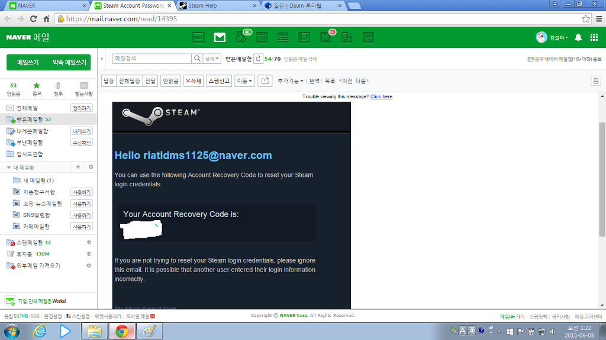Click the 답장 reply button
Viewport: 606px width, 340px height.
point(109,81)
